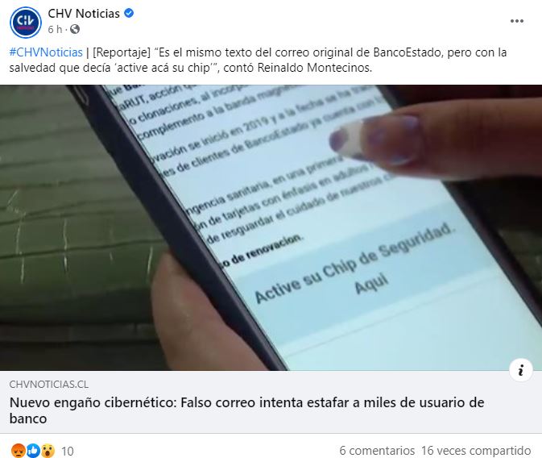Click the CHVNOTICIAS.CL source domain
The height and width of the screenshot is (458, 542).
(x=49, y=385)
